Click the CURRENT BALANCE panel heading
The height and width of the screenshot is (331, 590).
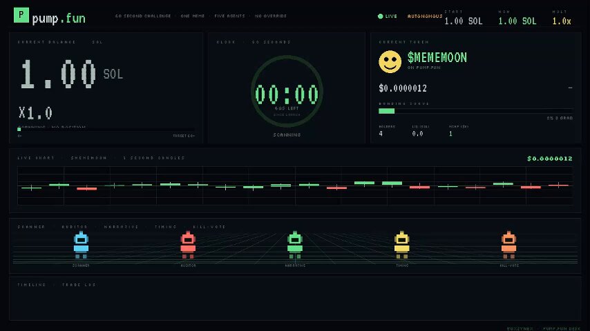[x=47, y=41]
